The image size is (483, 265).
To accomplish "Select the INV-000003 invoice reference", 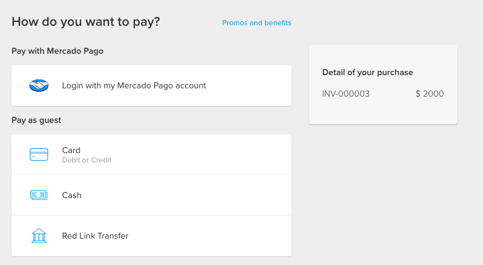I will pyautogui.click(x=346, y=94).
